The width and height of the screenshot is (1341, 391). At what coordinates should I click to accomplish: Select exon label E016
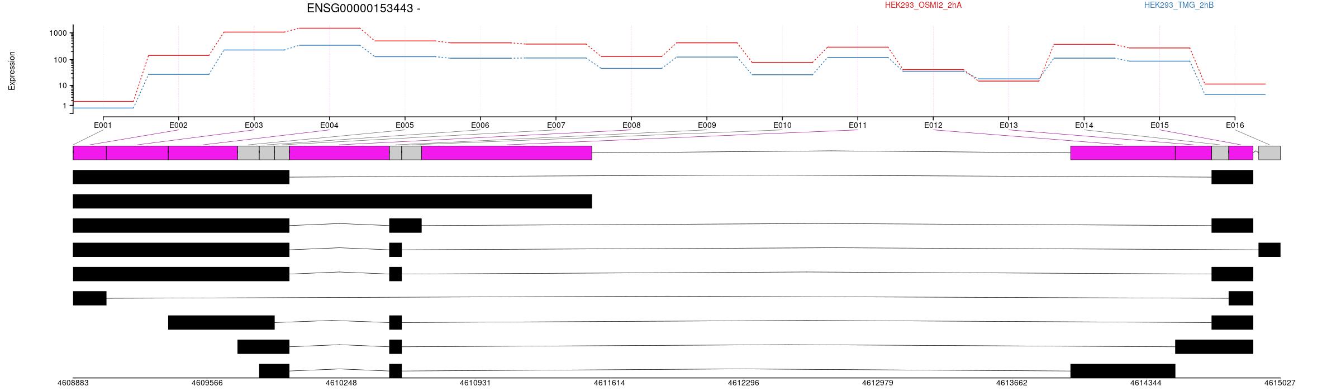[1235, 125]
